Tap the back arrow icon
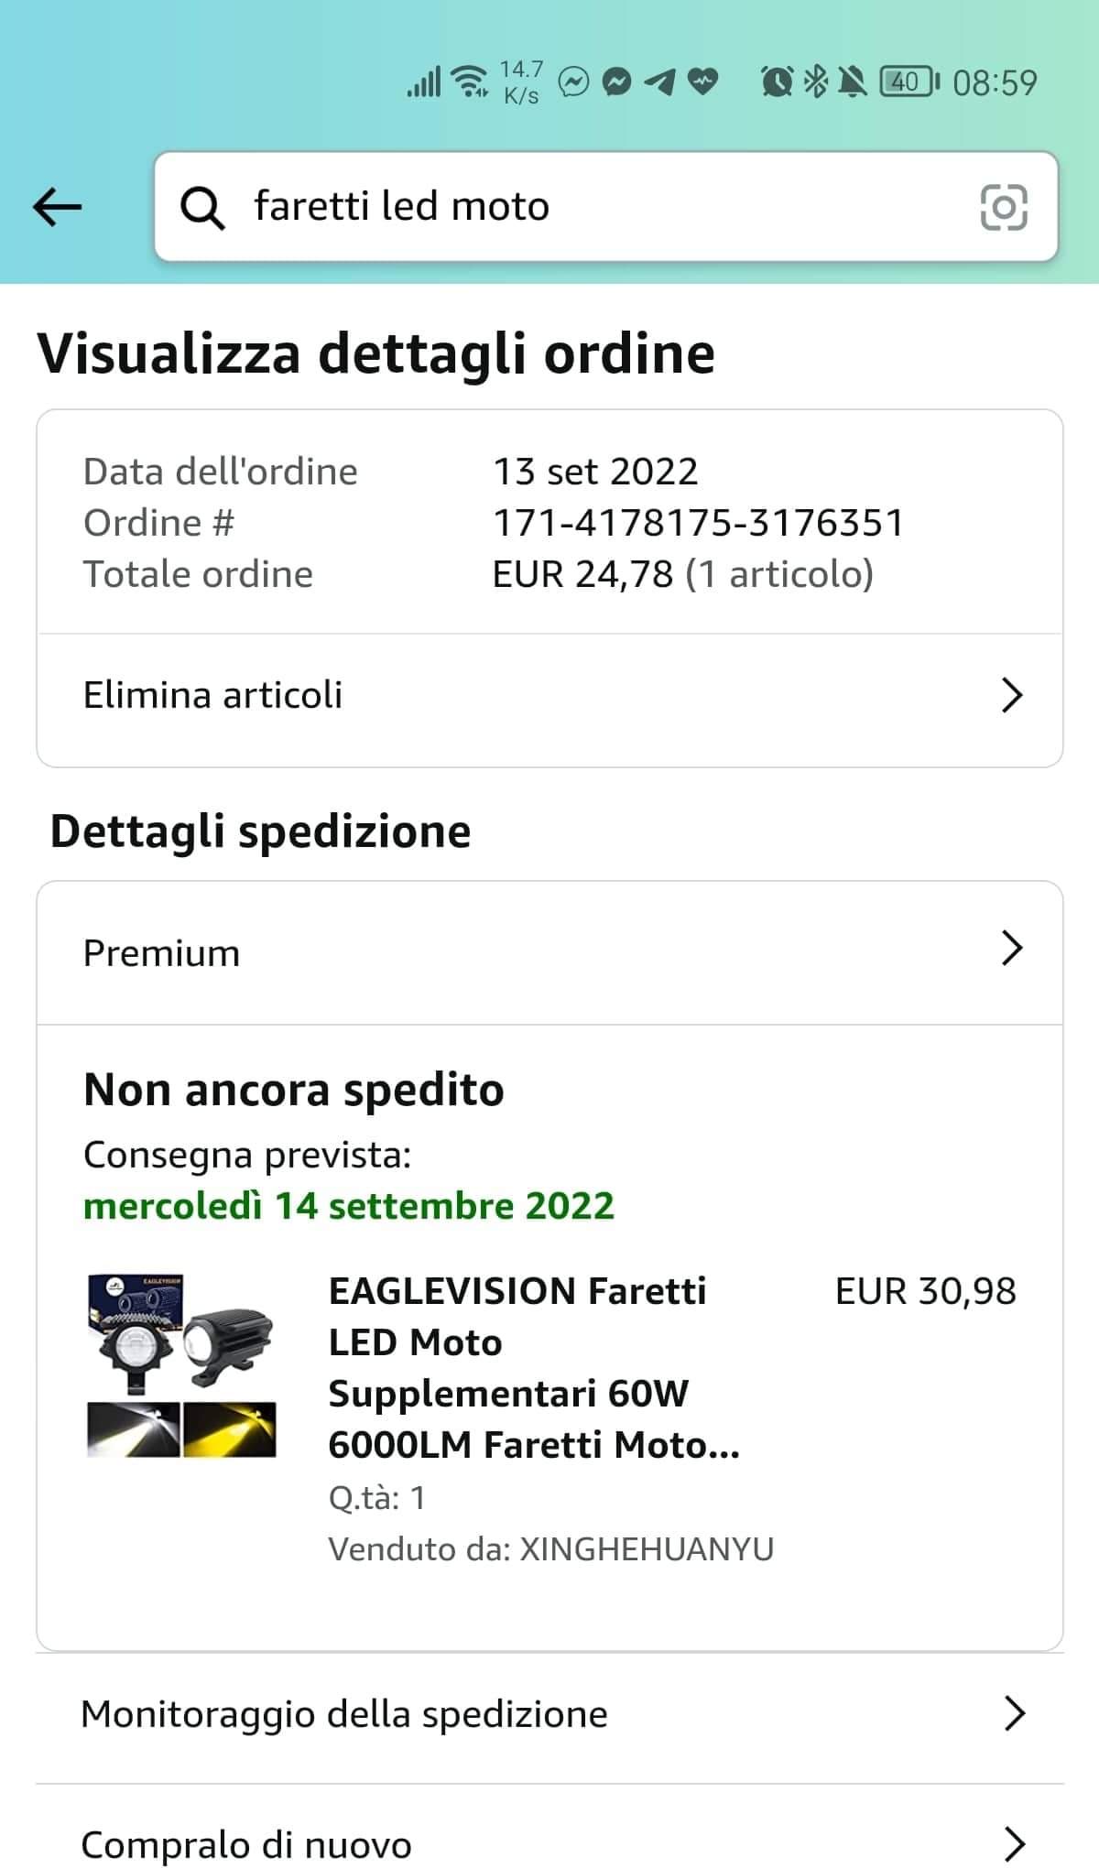1099x1868 pixels. 57,207
